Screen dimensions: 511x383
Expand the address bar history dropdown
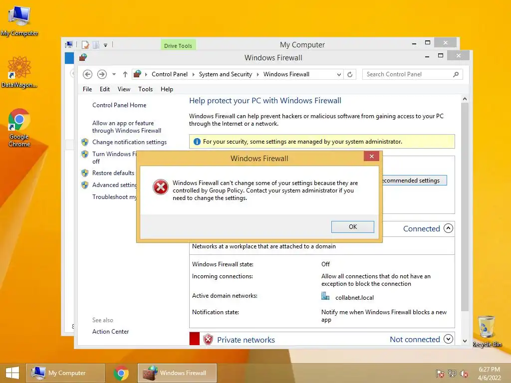click(x=339, y=75)
